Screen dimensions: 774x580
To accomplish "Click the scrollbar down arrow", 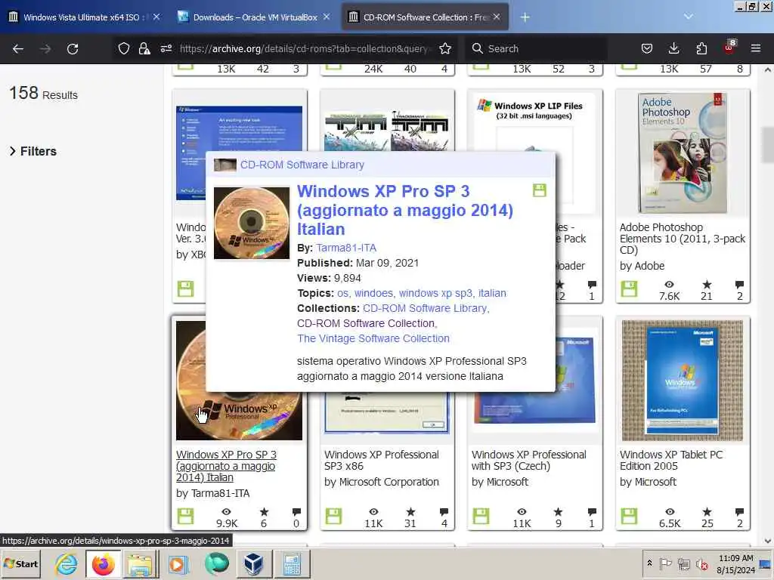I will 768,541.
